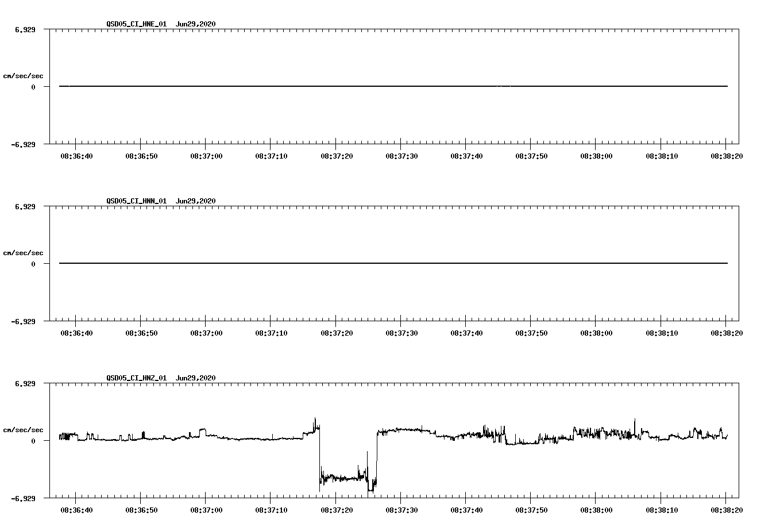Click the cm/sec/sec unit label on HNE plot

(23, 76)
